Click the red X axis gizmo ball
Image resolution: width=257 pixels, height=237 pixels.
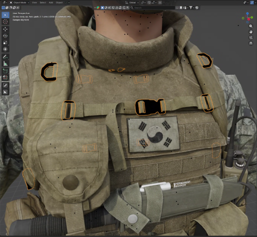point(248,19)
